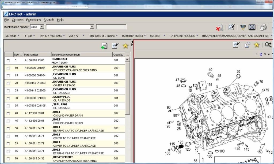Select the checkbox for SEAL RING row
274x164 pixels.
[x=8, y=106]
